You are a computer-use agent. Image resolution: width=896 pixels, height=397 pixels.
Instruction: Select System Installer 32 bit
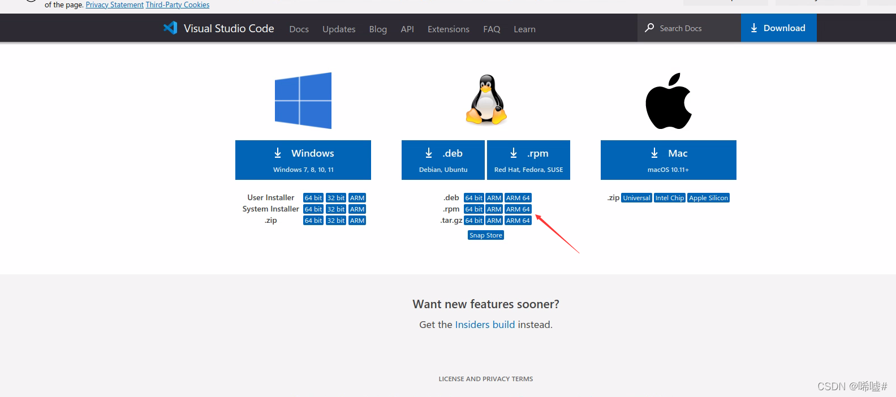(336, 209)
